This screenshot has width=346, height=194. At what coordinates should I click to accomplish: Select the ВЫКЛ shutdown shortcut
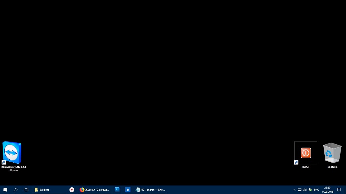click(306, 154)
